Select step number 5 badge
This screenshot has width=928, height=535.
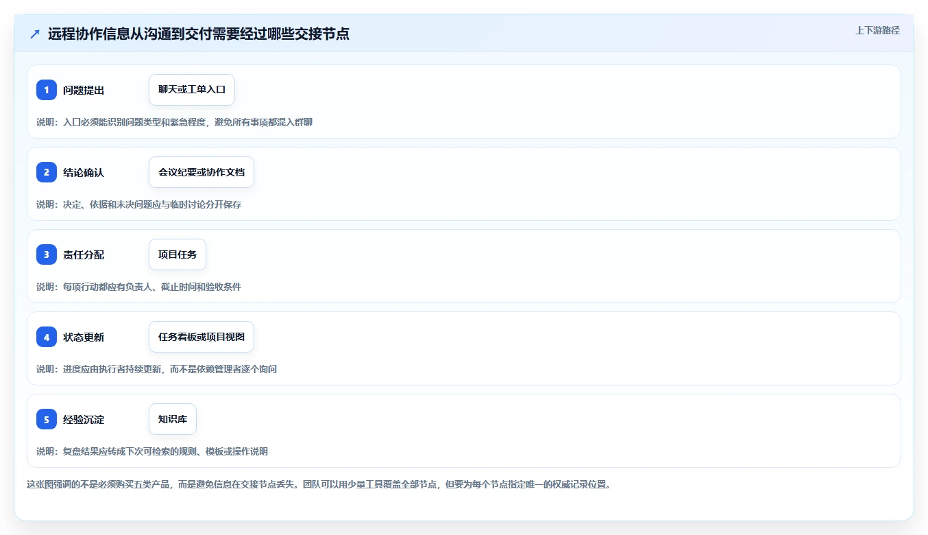47,419
